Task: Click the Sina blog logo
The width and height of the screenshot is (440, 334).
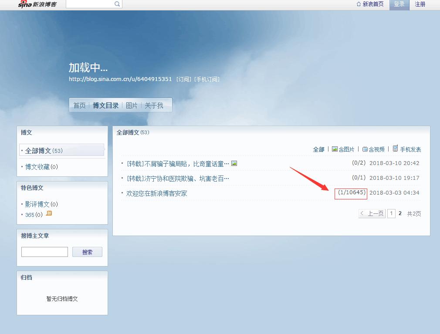Action: [37, 4]
